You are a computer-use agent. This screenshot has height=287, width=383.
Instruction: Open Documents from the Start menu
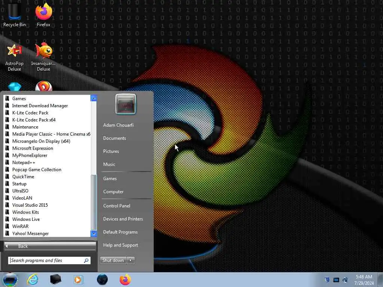tap(114, 138)
